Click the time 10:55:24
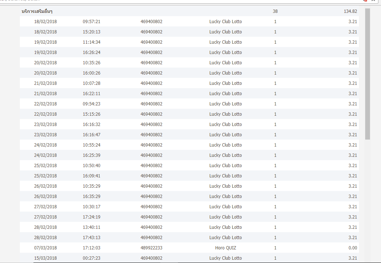 click(92, 145)
